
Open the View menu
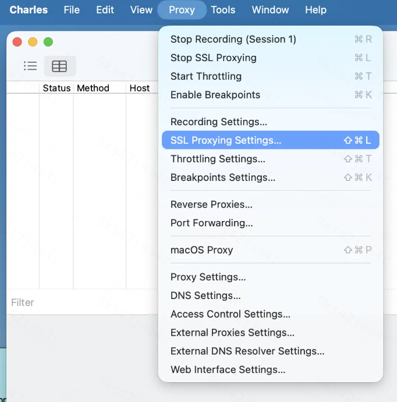141,10
